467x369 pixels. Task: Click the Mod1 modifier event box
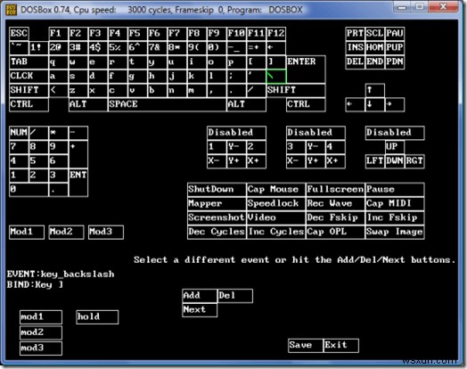pyautogui.click(x=27, y=233)
